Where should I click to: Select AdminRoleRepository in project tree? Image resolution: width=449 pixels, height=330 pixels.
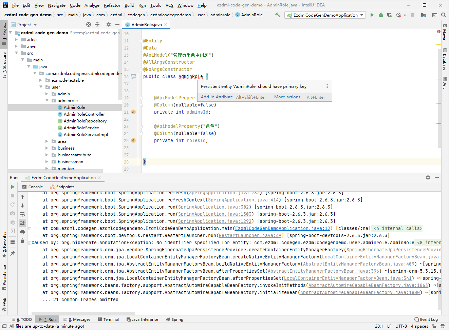click(x=85, y=121)
